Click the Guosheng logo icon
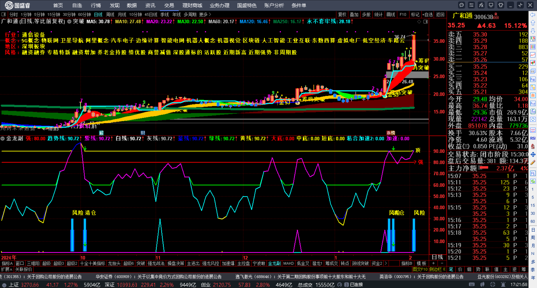 pos(9,5)
